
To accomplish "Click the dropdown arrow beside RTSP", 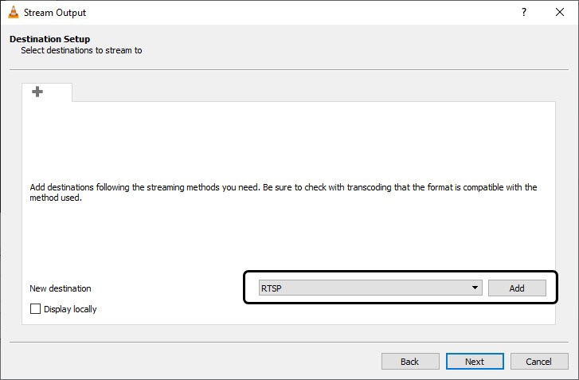I will click(475, 288).
